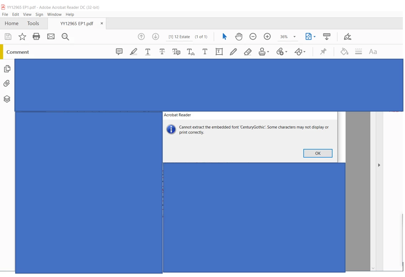The width and height of the screenshot is (405, 277).
Task: Choose the Selection arrow tool
Action: point(224,37)
